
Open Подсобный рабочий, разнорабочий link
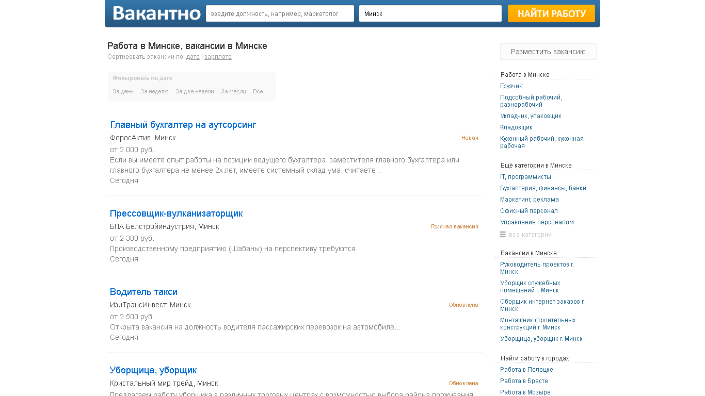click(x=531, y=101)
